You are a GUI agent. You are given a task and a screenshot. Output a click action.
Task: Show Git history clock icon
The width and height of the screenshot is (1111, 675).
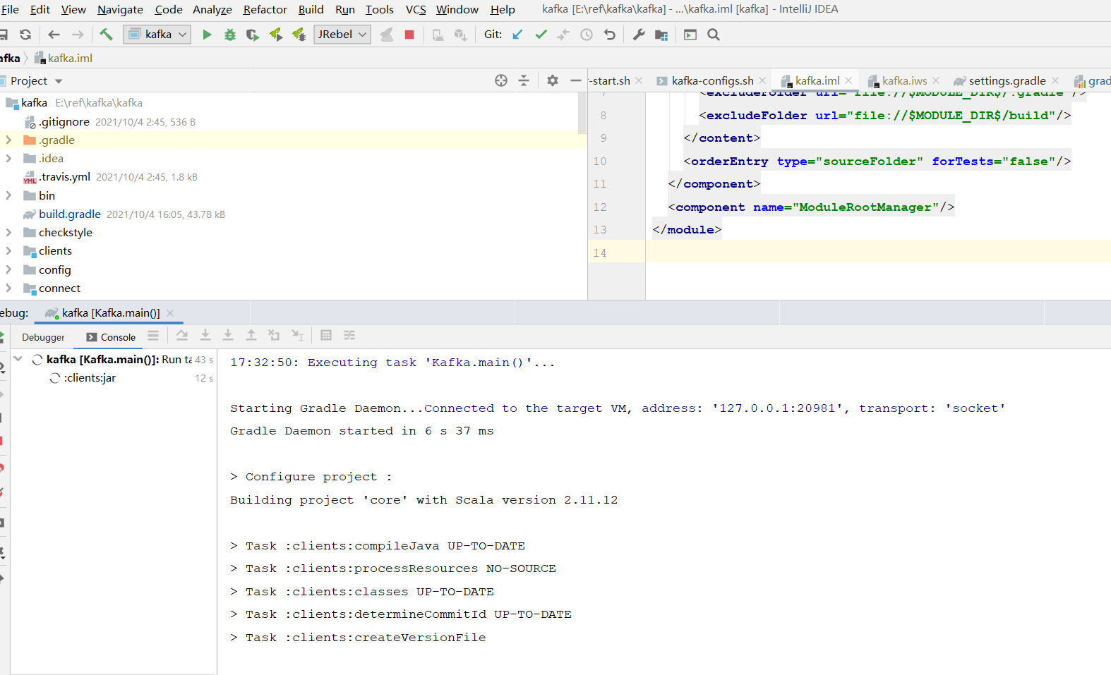coord(587,35)
